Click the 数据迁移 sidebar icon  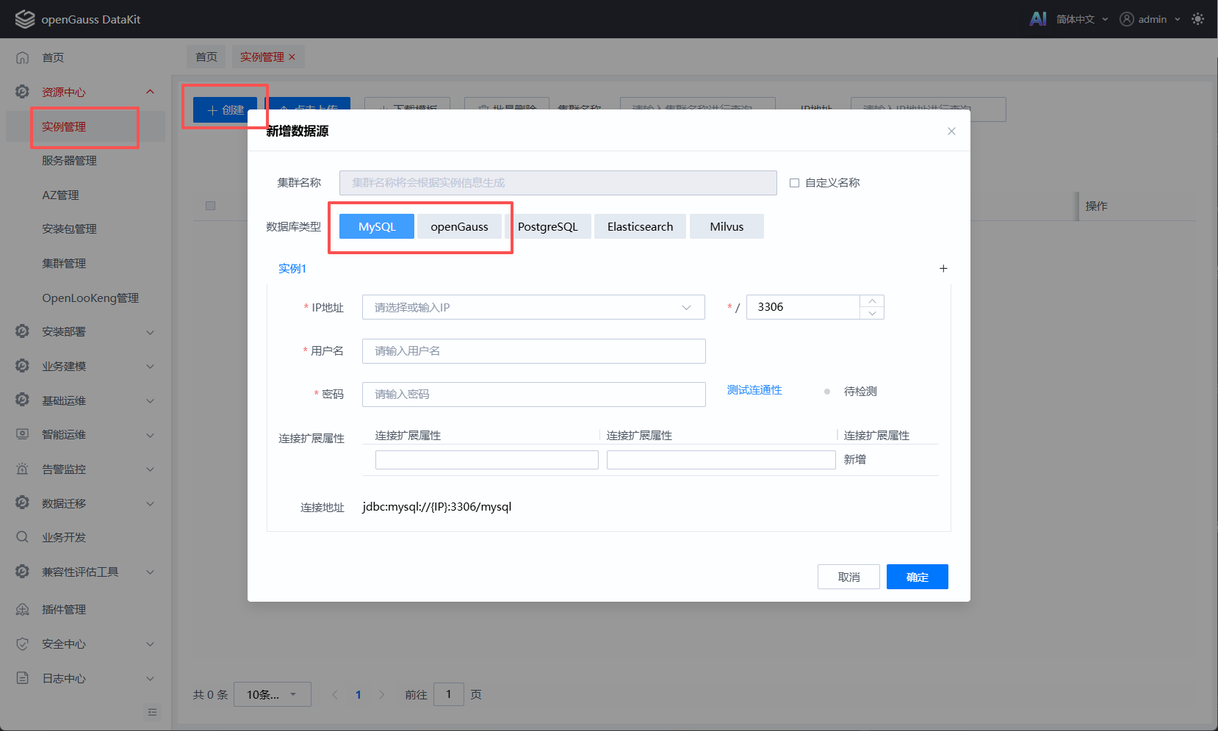(x=23, y=503)
